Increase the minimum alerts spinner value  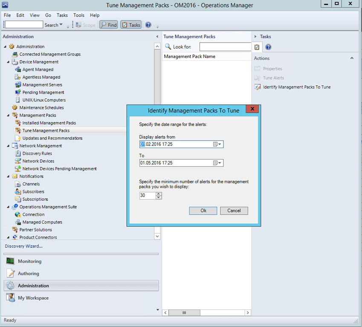[159, 194]
